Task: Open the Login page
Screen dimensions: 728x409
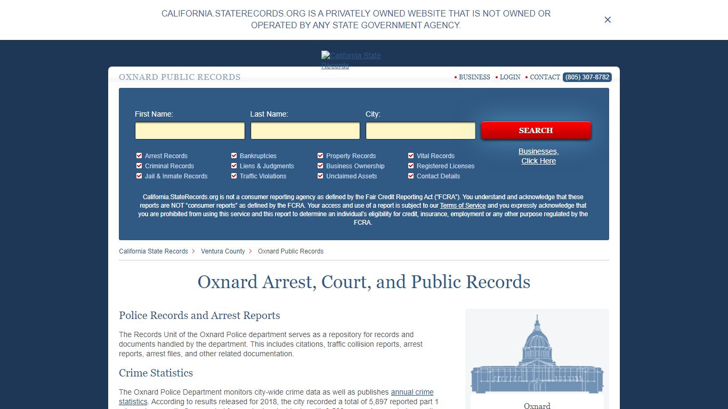Action: tap(510, 77)
